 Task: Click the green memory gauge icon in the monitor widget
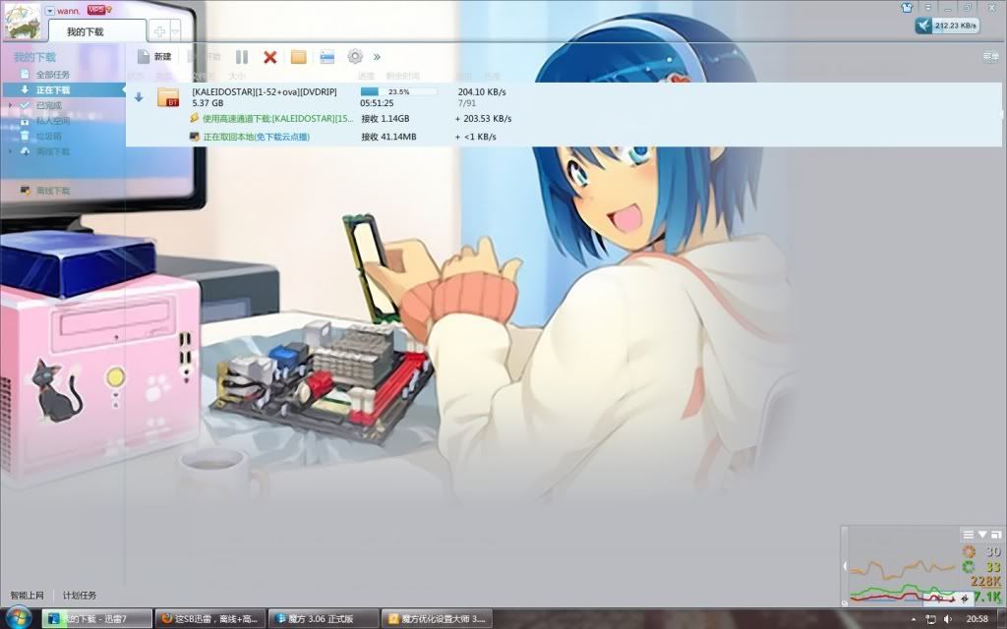click(x=969, y=567)
